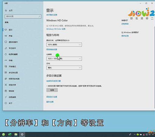Close the Settings window
155x137 pixels.
point(152,3)
